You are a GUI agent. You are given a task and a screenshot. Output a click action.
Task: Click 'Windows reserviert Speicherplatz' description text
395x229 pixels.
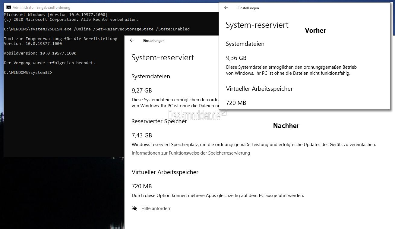254,145
